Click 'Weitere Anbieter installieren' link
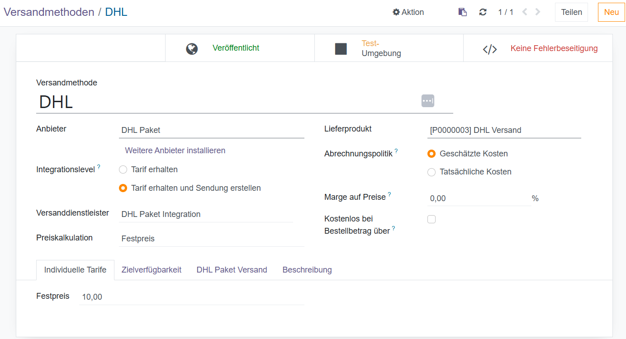 click(175, 151)
